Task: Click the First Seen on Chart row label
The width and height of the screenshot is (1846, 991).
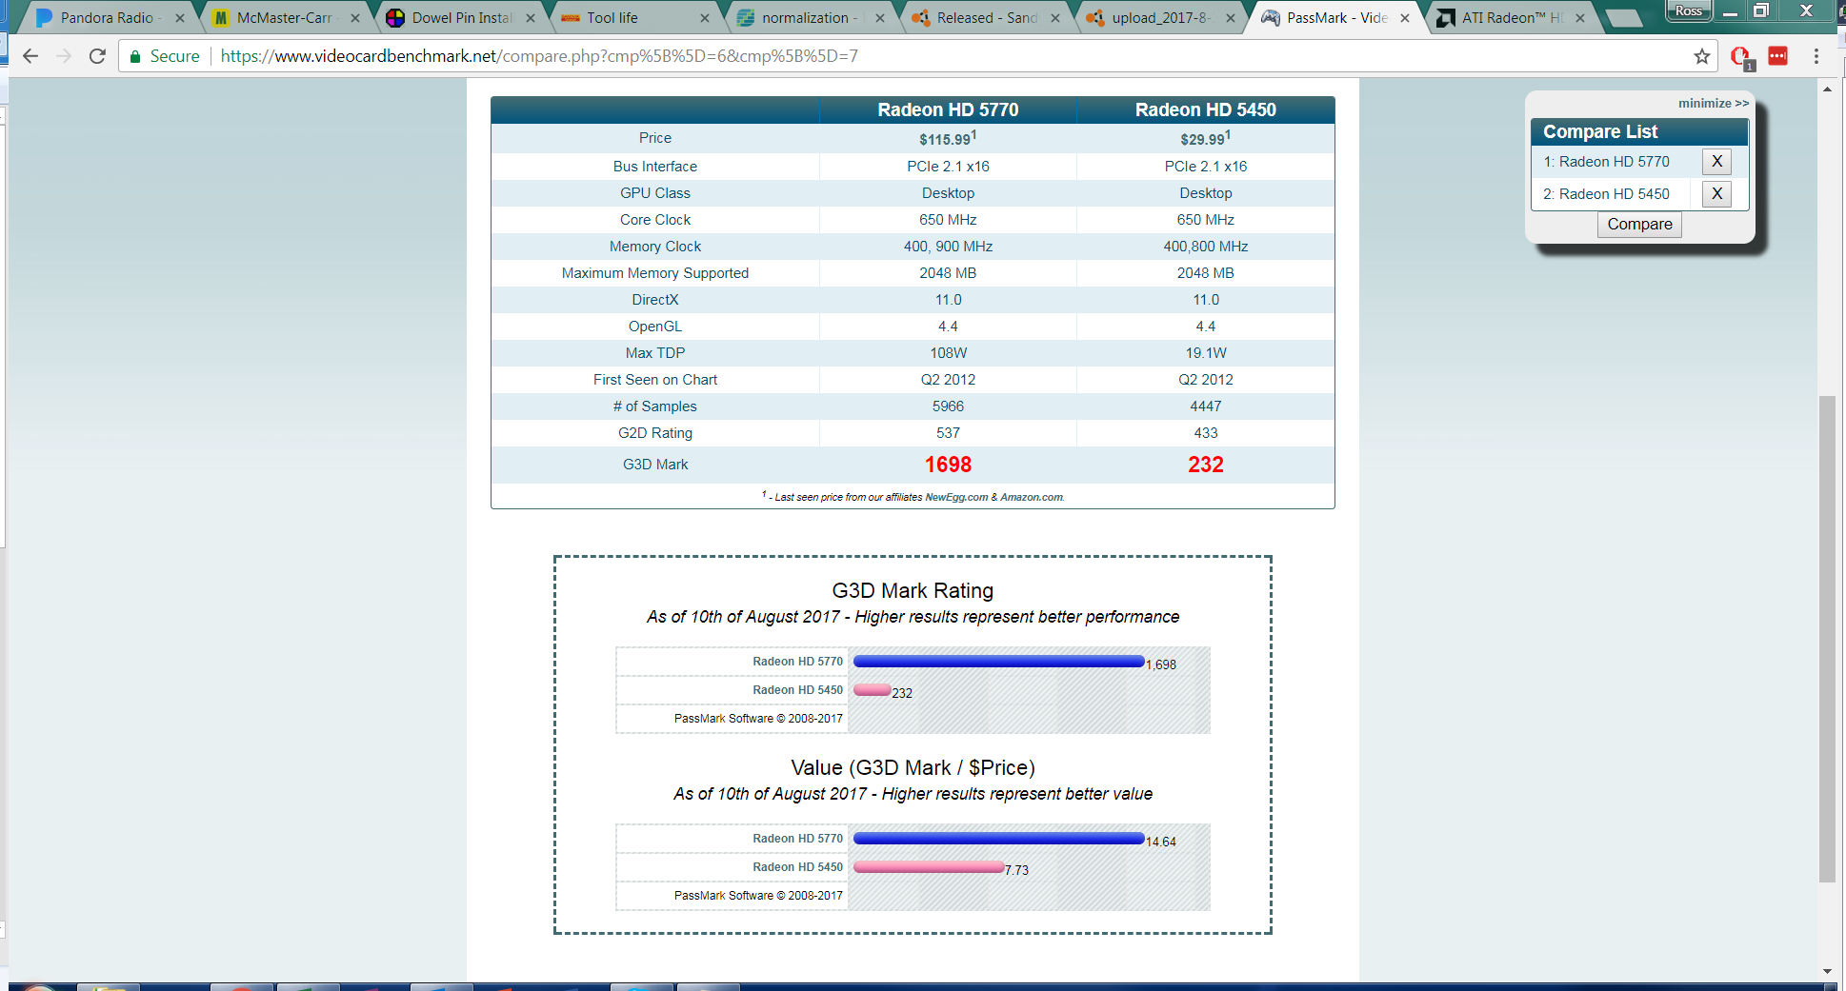Action: (655, 380)
